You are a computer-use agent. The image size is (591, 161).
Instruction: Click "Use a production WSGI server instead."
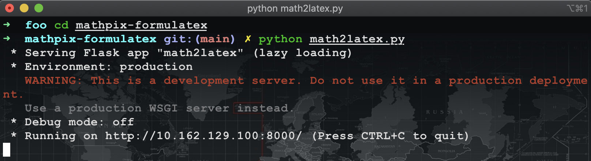(159, 108)
